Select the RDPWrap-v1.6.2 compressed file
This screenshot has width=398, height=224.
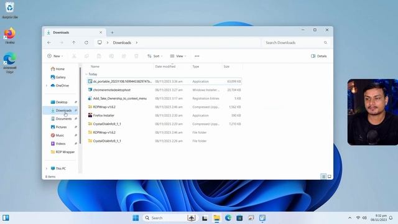tap(164, 107)
